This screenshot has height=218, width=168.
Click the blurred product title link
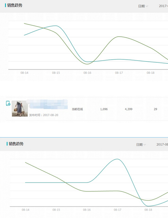click(47, 104)
